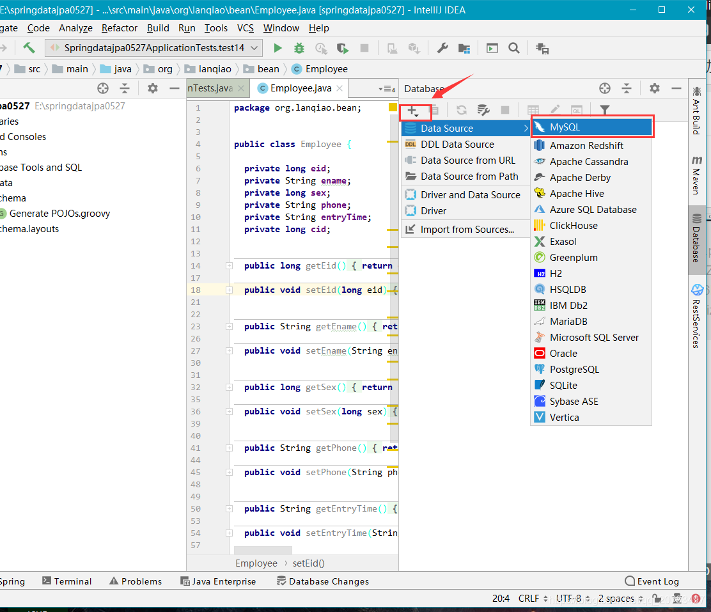Choose Apache Cassandra data source
The width and height of the screenshot is (711, 612).
(x=591, y=162)
